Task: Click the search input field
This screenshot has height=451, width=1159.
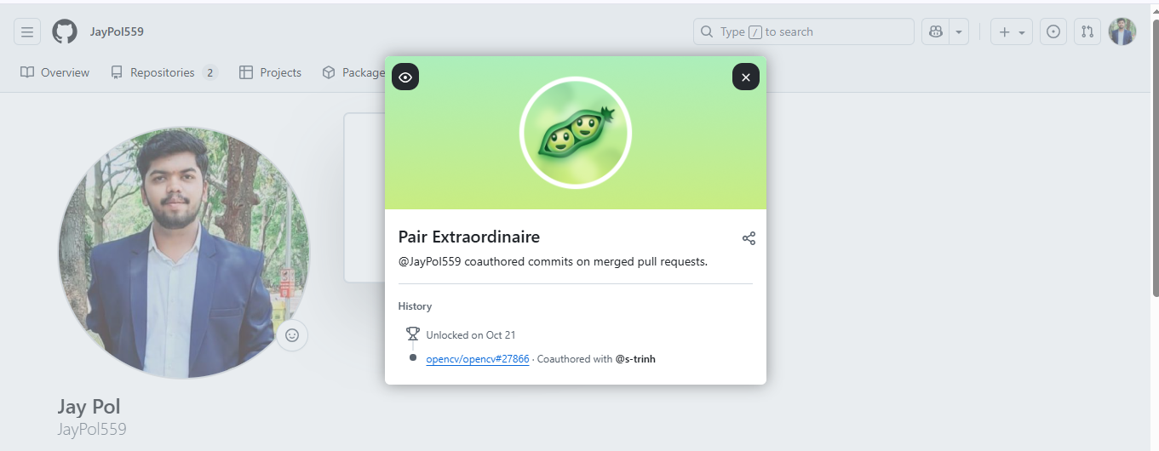Action: (x=804, y=31)
